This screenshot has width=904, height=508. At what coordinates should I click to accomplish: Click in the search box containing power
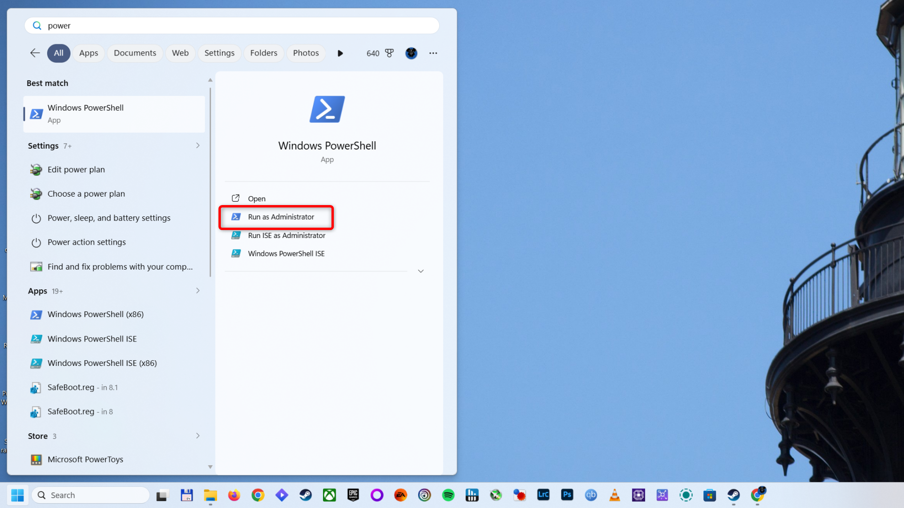click(x=232, y=25)
